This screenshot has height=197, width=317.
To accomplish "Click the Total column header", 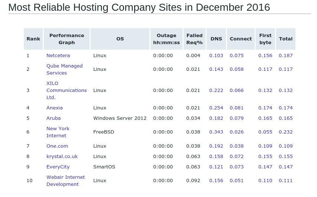I will 286,39.
